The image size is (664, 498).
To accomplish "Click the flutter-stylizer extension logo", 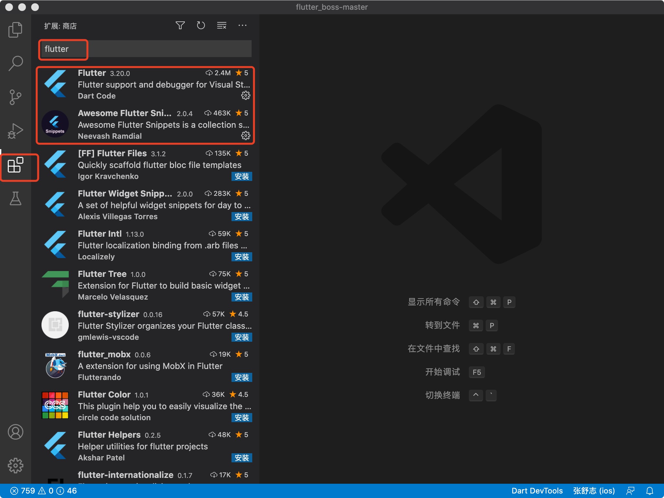I will pyautogui.click(x=55, y=325).
